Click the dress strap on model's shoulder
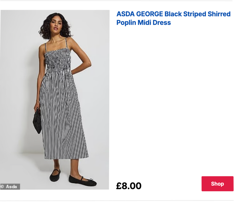This screenshot has width=234, height=202. [x=46, y=48]
